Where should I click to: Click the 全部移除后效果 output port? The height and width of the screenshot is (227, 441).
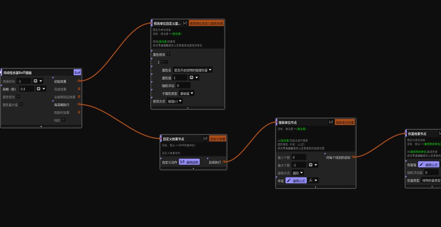click(x=79, y=96)
